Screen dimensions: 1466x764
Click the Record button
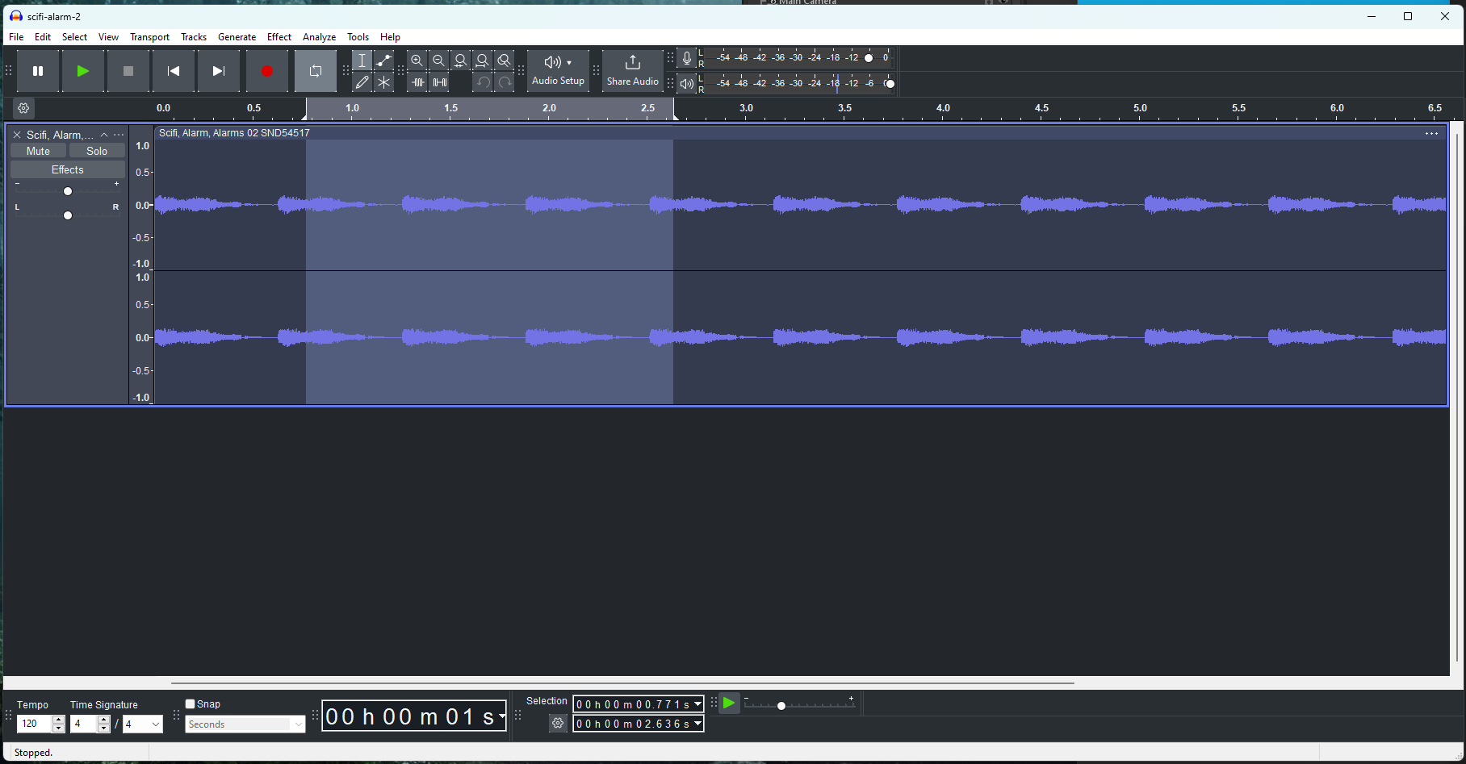click(267, 71)
